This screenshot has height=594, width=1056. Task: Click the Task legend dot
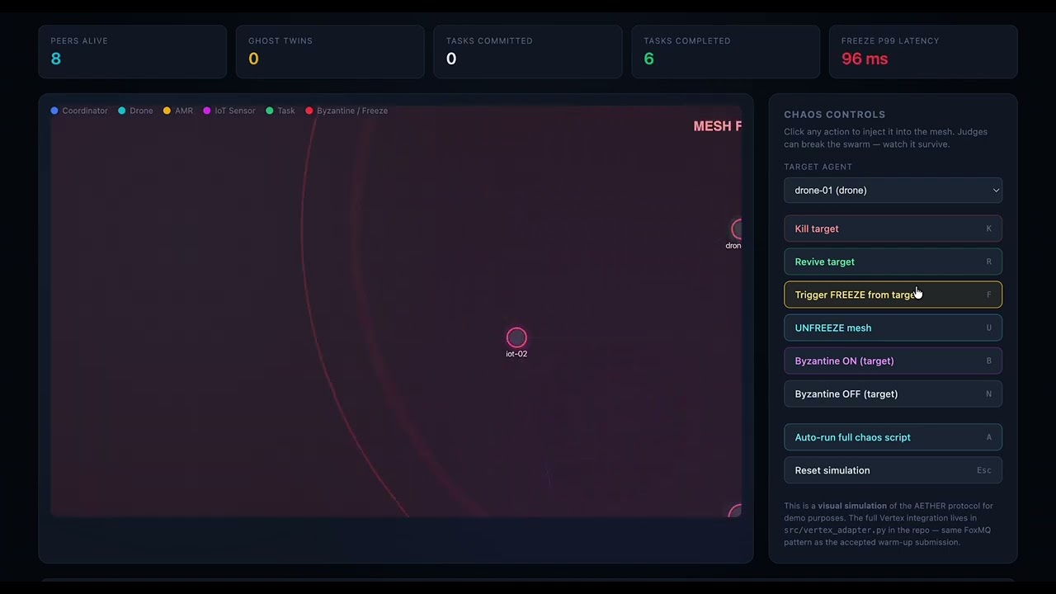coord(270,111)
